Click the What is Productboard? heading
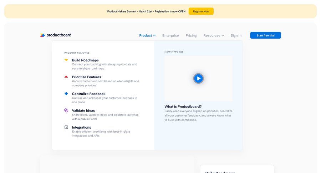Screen dimensions: 321x173 pos(183,107)
